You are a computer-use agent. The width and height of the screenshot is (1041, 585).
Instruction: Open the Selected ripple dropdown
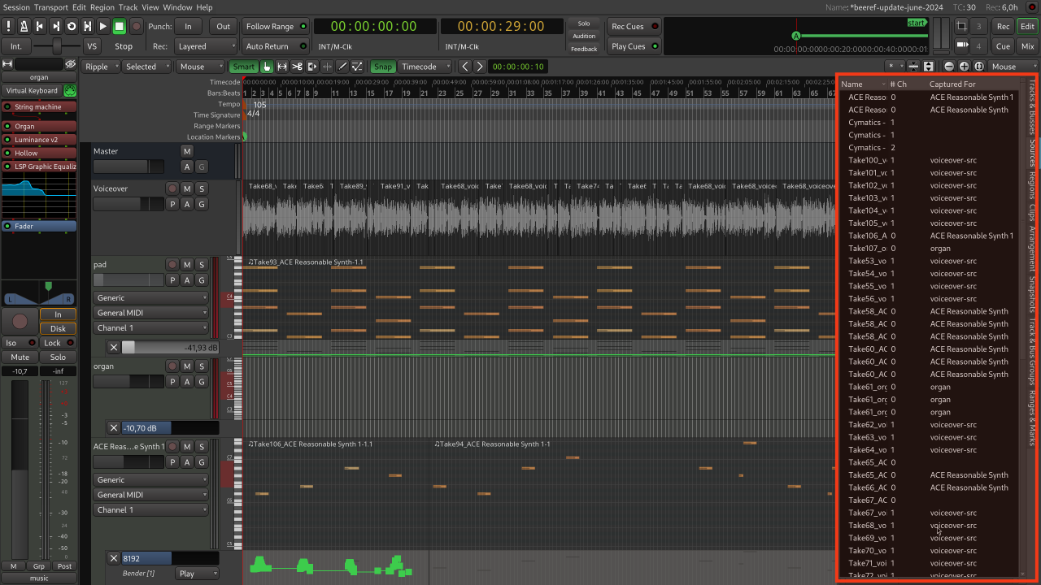(x=146, y=67)
